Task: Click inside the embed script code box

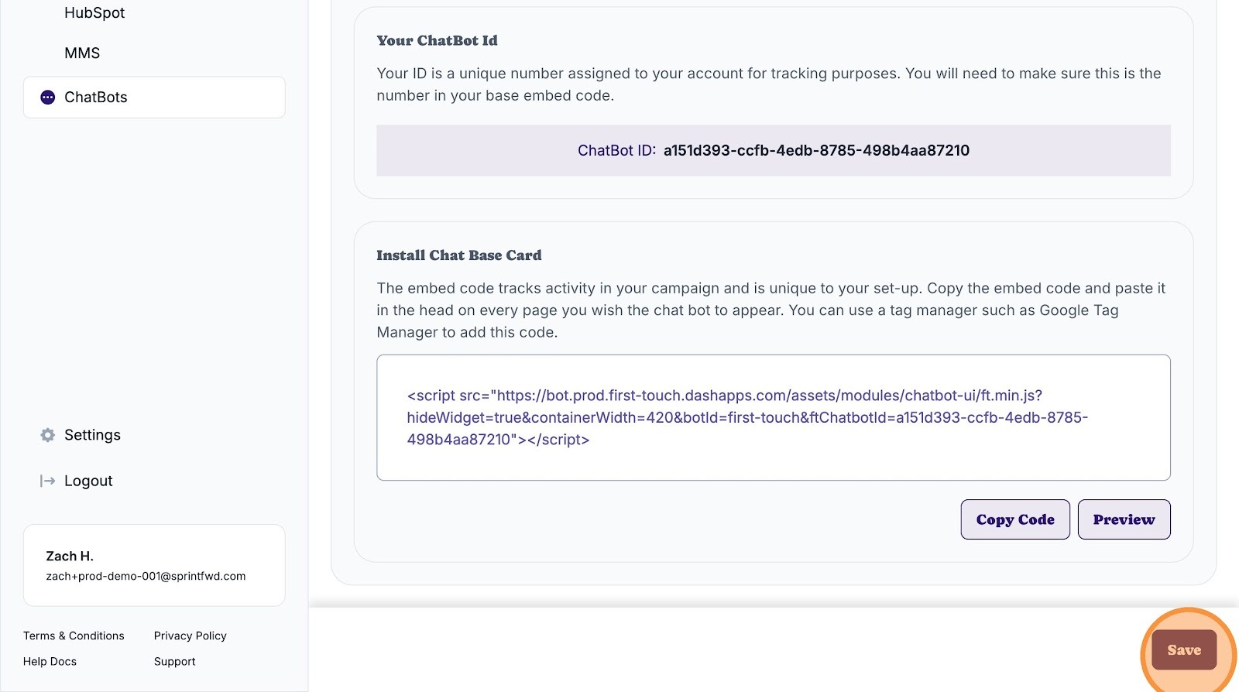Action: pos(774,418)
